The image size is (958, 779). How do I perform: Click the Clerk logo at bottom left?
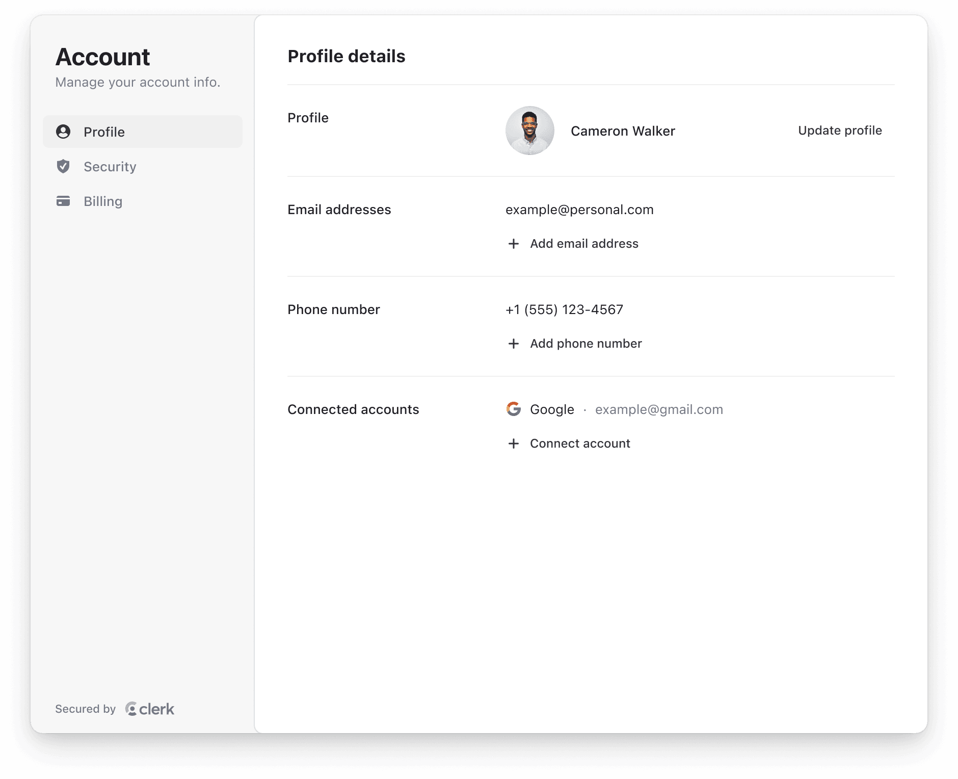pyautogui.click(x=149, y=709)
